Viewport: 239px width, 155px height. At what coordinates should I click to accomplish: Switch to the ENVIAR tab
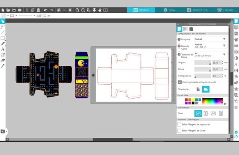(x=225, y=10)
